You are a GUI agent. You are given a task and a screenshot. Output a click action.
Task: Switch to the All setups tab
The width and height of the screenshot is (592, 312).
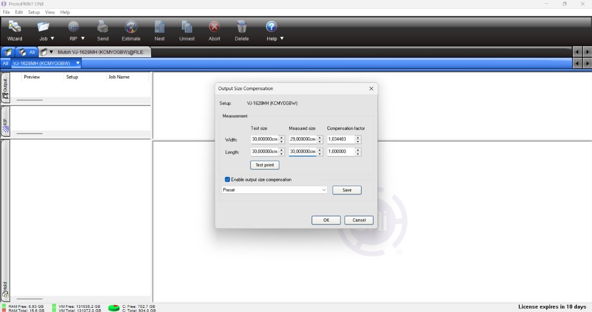click(26, 52)
